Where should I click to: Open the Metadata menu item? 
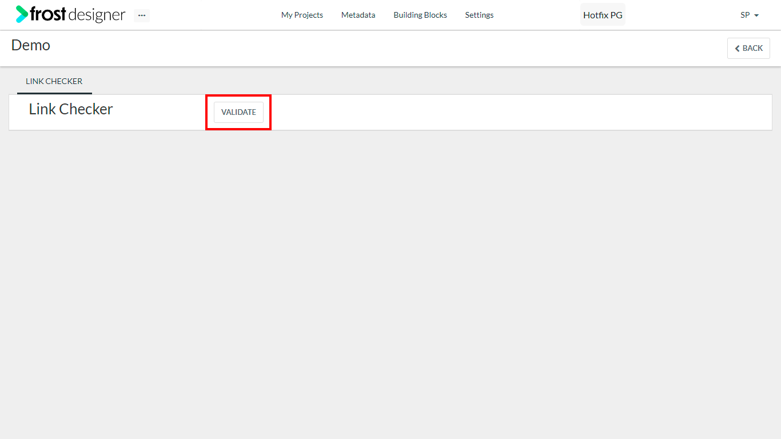coord(358,15)
